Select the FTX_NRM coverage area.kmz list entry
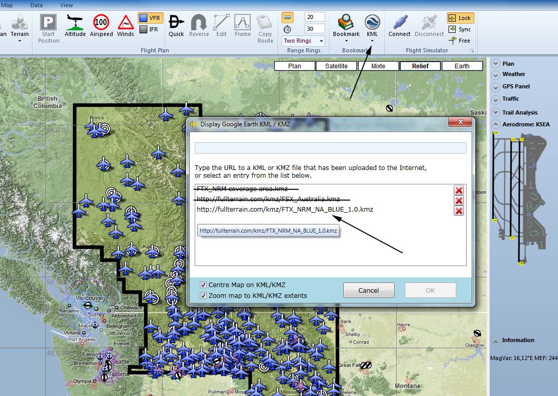This screenshot has width=558, height=396. tap(243, 189)
